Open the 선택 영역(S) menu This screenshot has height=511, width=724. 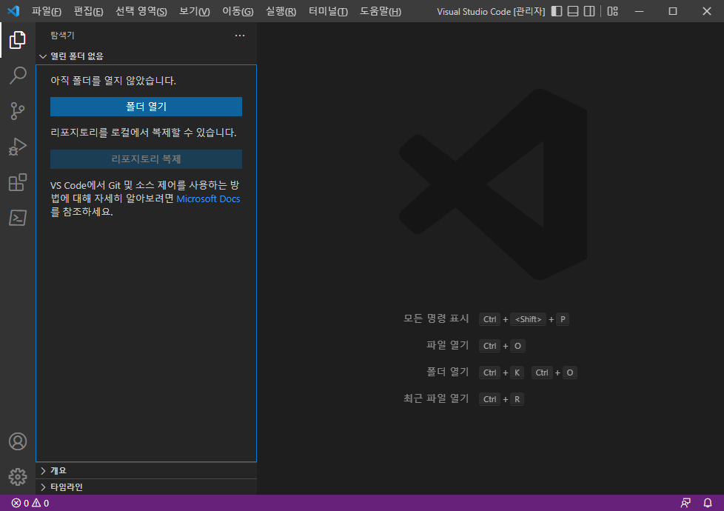[141, 11]
